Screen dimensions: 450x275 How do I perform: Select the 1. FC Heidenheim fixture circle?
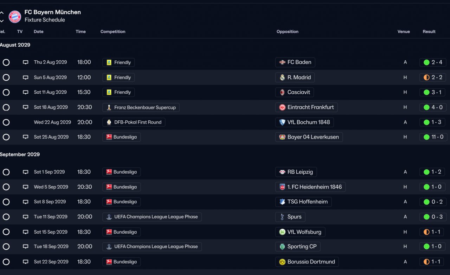tap(6, 187)
